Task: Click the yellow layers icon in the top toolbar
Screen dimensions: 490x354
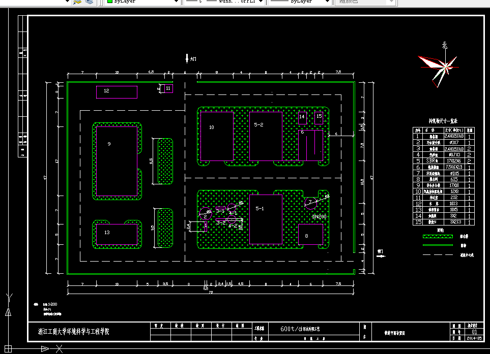Action: click(77, 2)
